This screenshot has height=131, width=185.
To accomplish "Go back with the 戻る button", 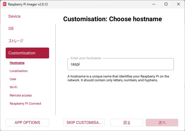I will pyautogui.click(x=127, y=123).
